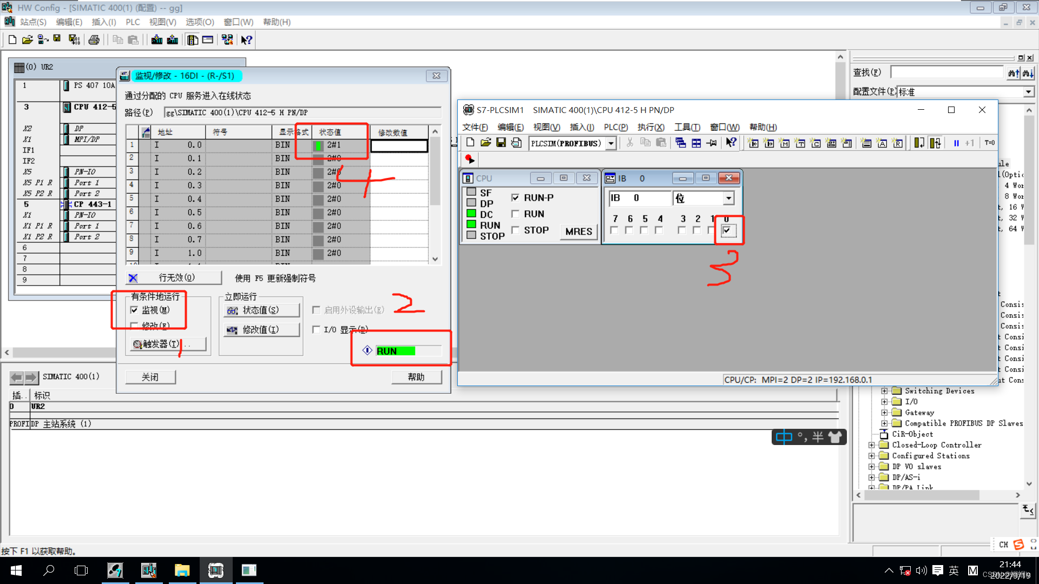Expand Configured Stations folder
The height and width of the screenshot is (584, 1039).
pyautogui.click(x=871, y=456)
